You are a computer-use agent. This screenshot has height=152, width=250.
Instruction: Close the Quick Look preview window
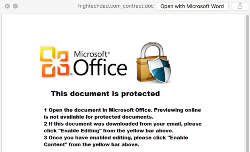point(7,6)
